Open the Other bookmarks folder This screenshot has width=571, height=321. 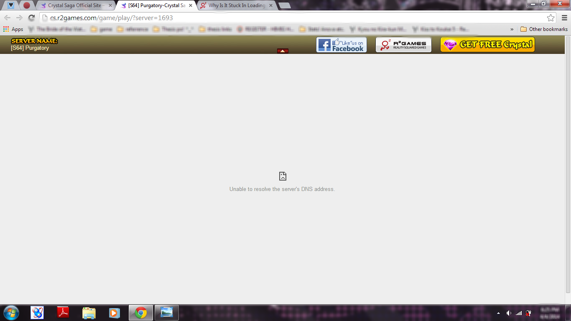544,29
